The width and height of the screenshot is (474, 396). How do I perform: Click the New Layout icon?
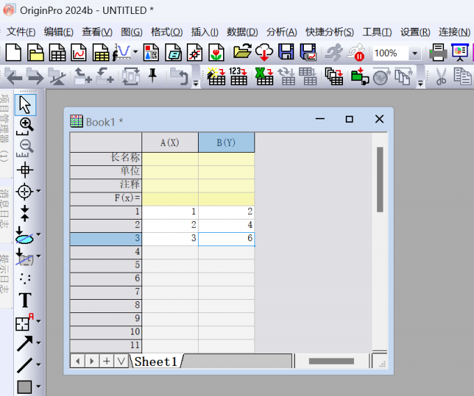[151, 52]
